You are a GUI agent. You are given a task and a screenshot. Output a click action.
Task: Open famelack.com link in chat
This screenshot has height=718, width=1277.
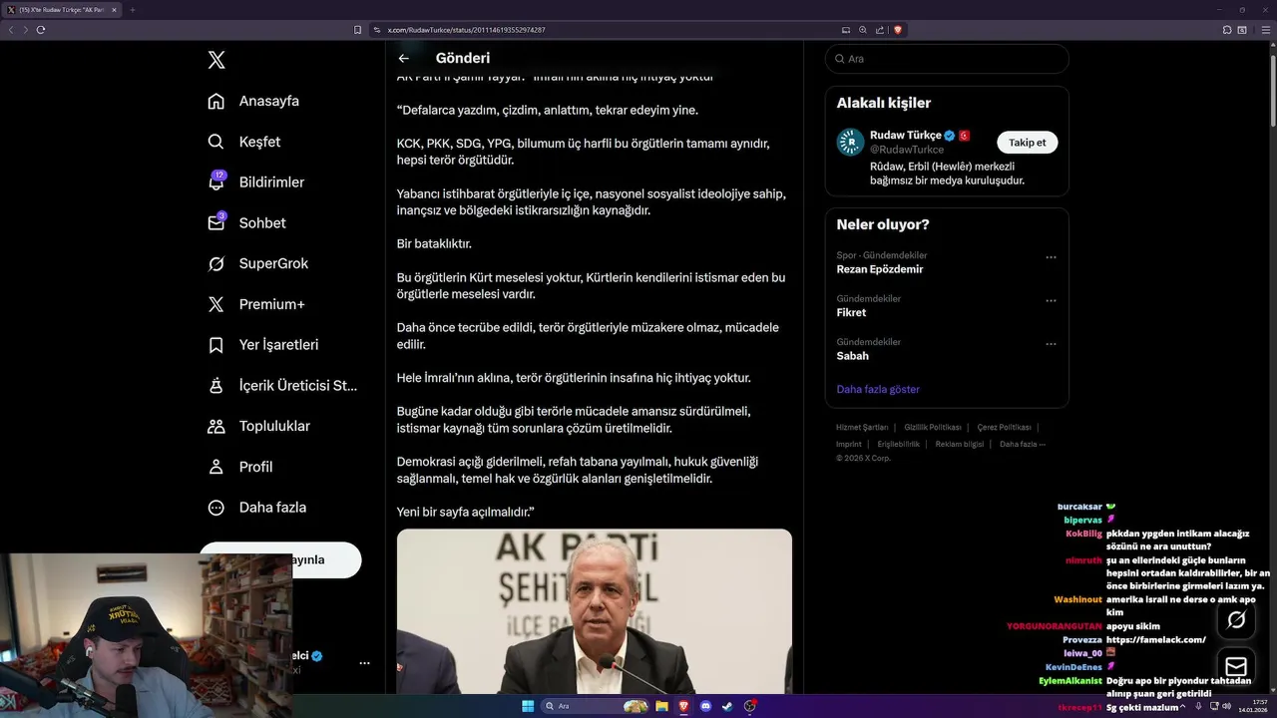1156,639
